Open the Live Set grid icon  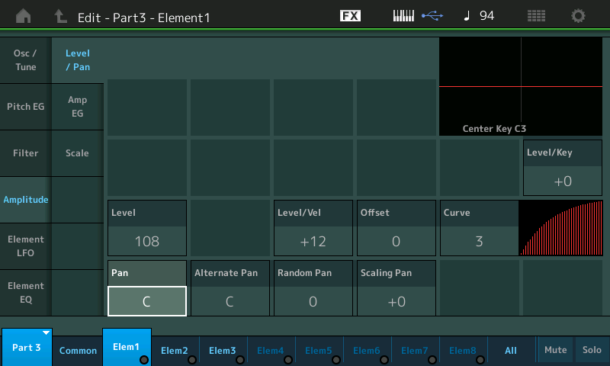point(536,16)
